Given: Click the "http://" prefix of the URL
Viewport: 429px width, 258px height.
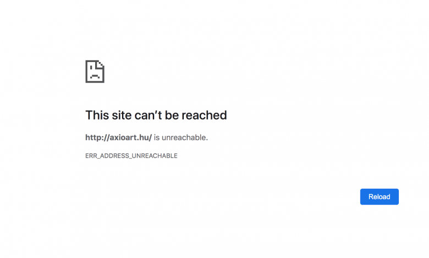Looking at the screenshot, I should click(97, 137).
